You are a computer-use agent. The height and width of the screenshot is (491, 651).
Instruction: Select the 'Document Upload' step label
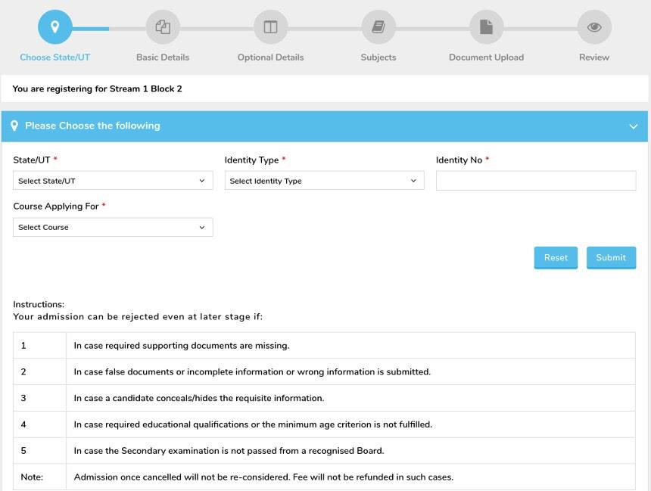[x=486, y=57]
